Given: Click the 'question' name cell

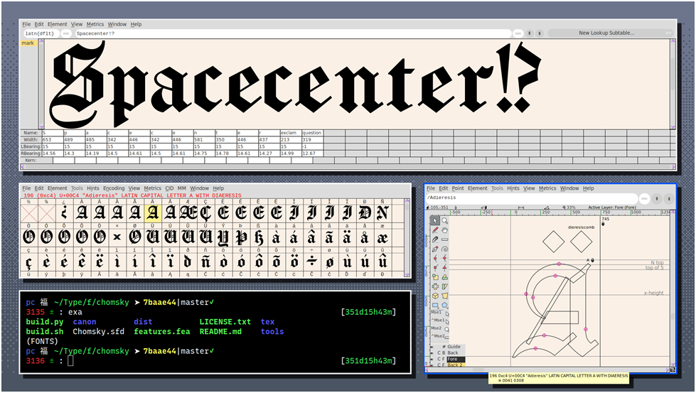Looking at the screenshot, I should [x=313, y=133].
